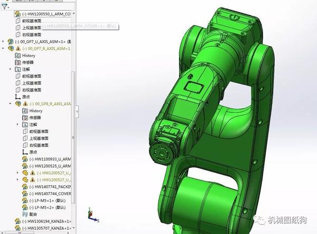Collapse the 00_GP8_R_AXIS_ASM node
317x234 pixels.
click(x=10, y=104)
